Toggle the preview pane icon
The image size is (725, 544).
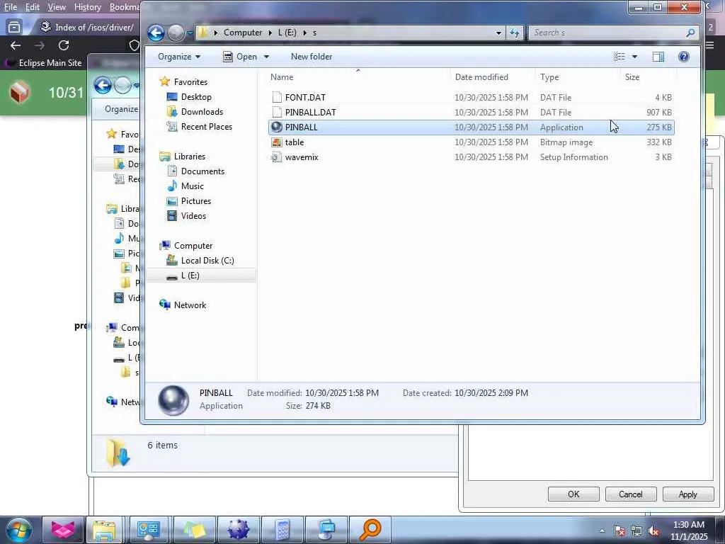[x=658, y=57]
